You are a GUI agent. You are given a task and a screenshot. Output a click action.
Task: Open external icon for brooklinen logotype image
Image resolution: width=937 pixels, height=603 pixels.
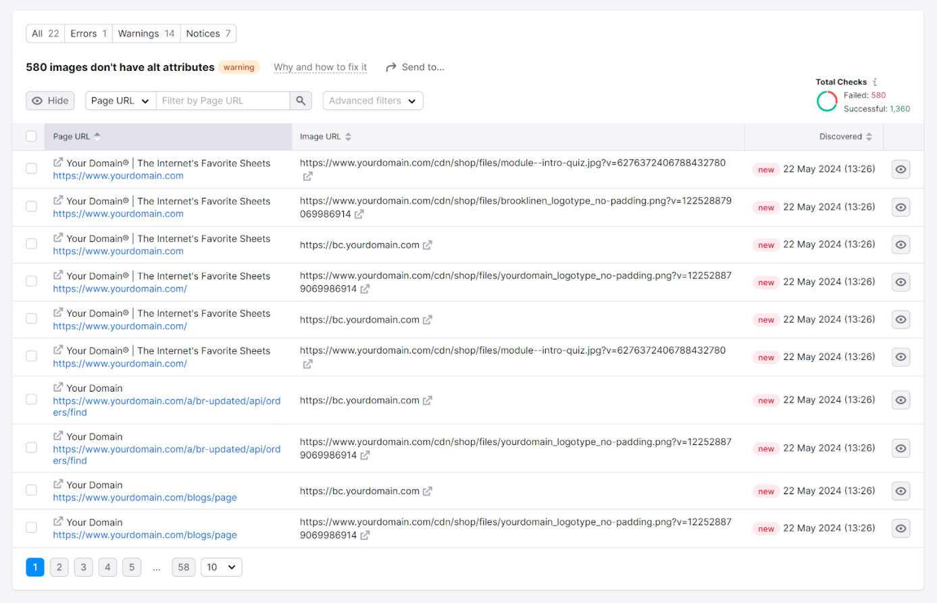(359, 214)
